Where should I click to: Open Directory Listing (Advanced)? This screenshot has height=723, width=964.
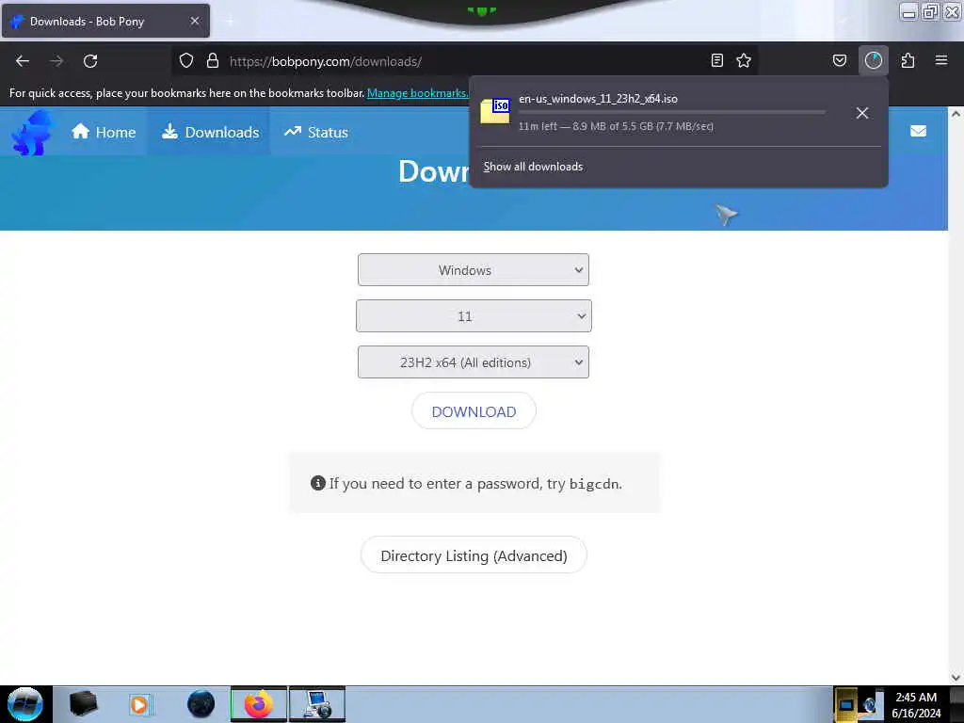coord(474,555)
